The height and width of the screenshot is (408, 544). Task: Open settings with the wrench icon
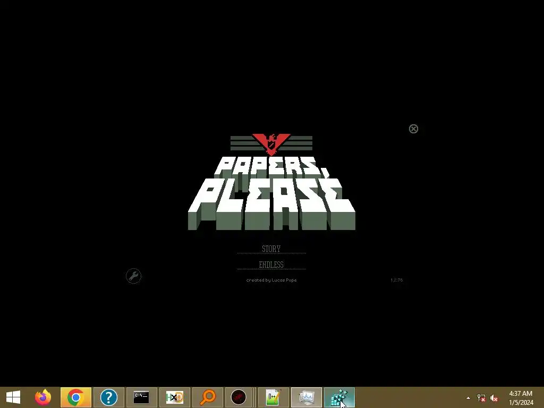[x=133, y=276]
